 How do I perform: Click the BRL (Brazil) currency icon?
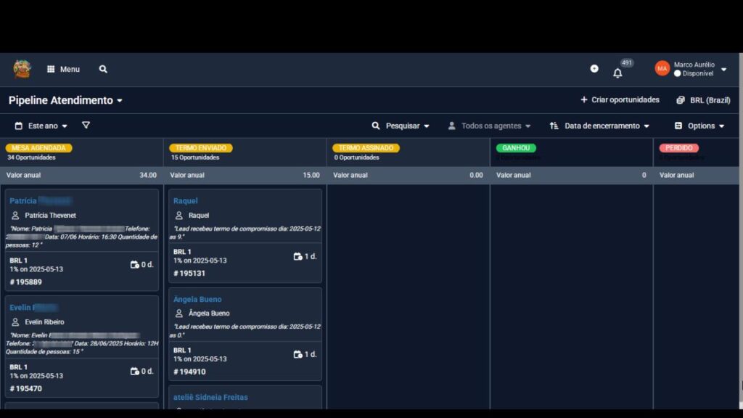pyautogui.click(x=681, y=100)
